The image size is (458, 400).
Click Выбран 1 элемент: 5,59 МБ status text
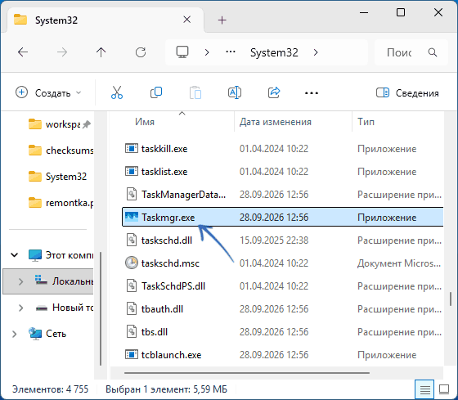click(x=166, y=389)
